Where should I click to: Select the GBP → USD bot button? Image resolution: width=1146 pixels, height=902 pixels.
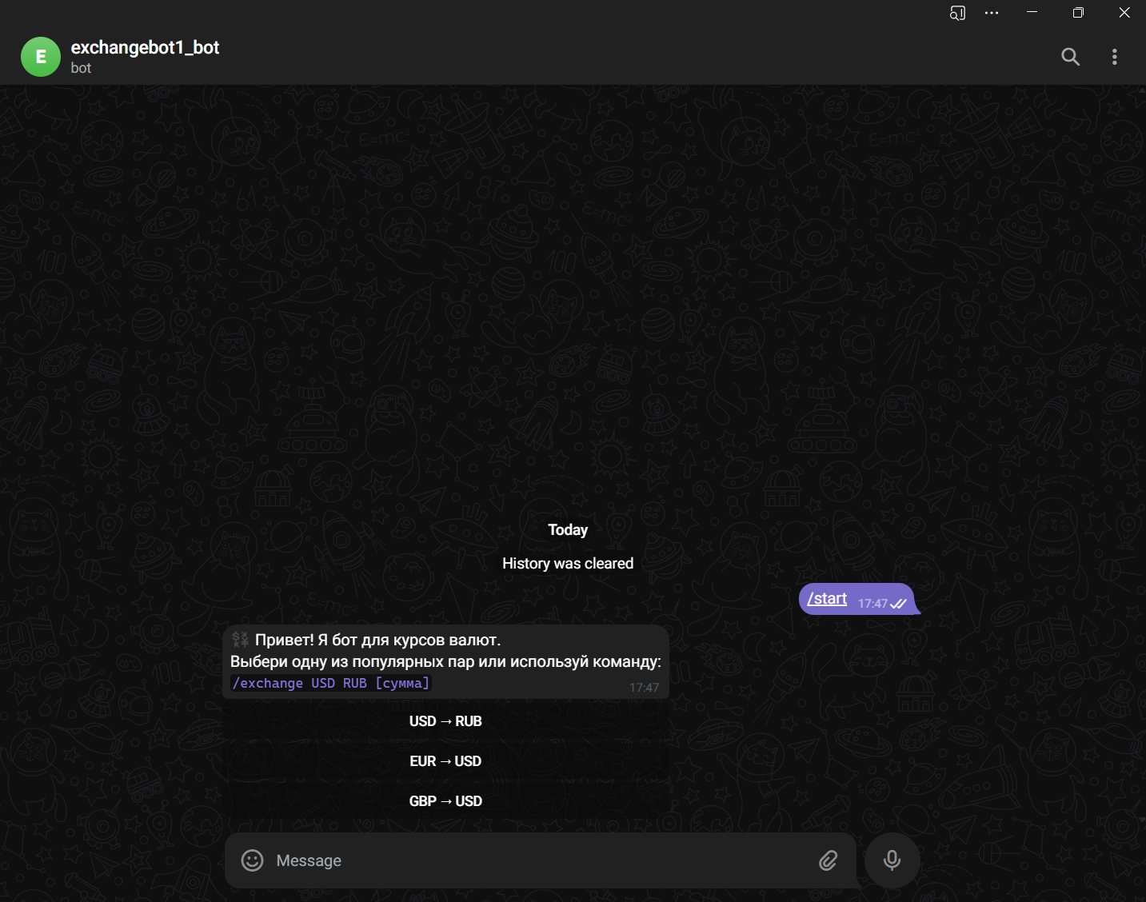445,801
